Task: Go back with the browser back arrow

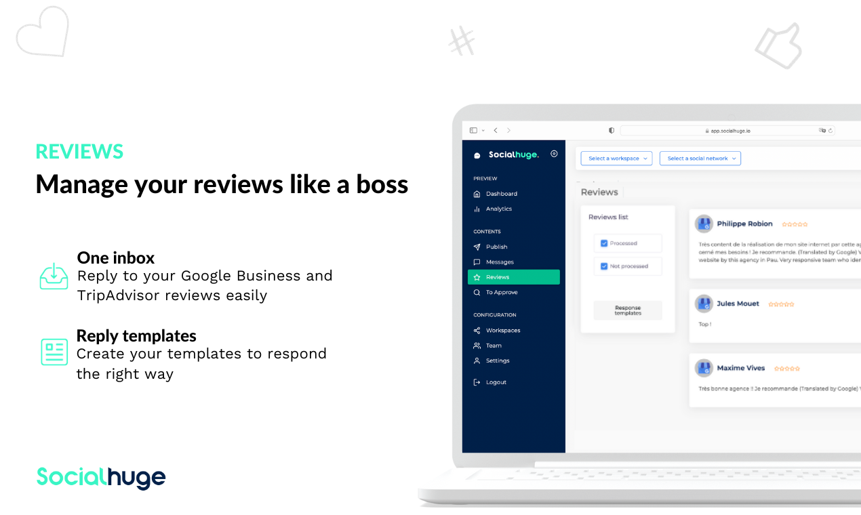Action: tap(496, 130)
